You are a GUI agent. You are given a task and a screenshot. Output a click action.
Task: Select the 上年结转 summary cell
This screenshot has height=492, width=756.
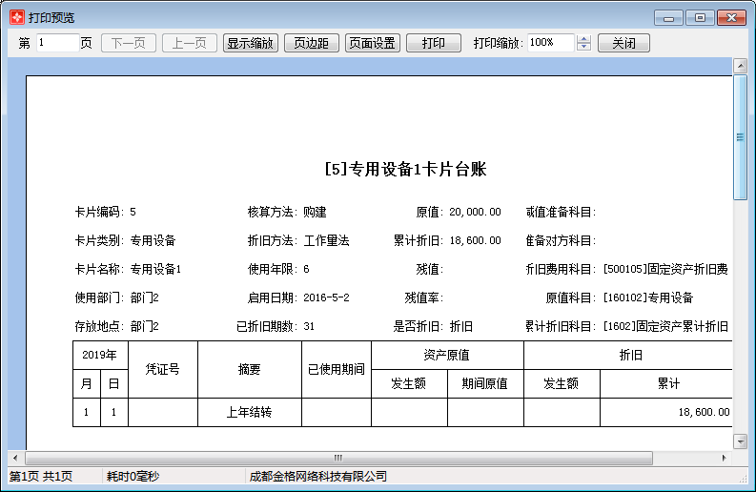pyautogui.click(x=249, y=413)
